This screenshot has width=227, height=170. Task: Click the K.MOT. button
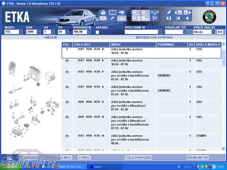pos(66,158)
